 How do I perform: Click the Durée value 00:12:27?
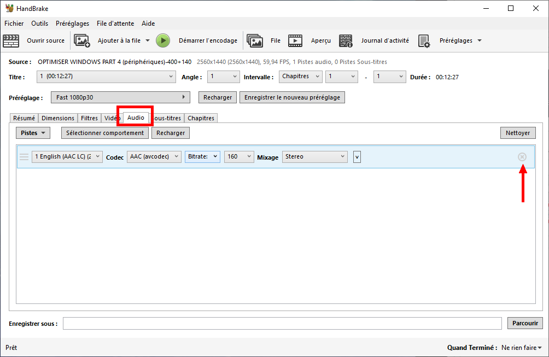[447, 77]
